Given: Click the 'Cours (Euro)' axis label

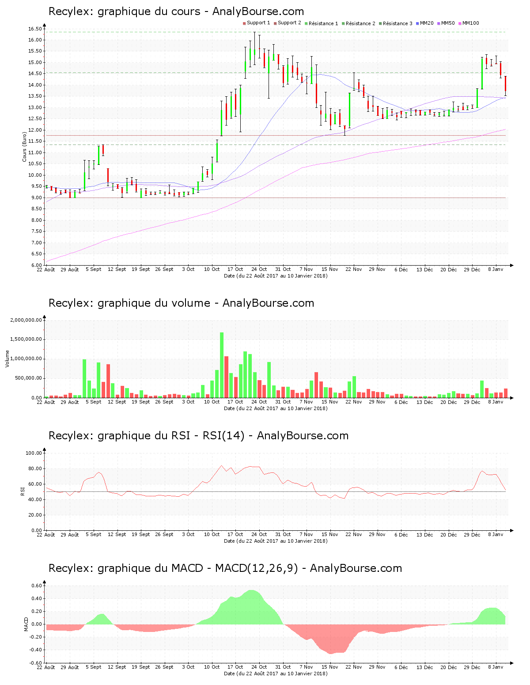Looking at the screenshot, I should click(25, 147).
